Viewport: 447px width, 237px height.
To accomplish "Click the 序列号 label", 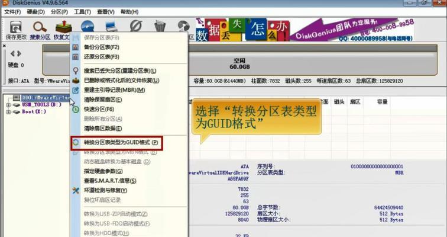I will click(x=266, y=166).
